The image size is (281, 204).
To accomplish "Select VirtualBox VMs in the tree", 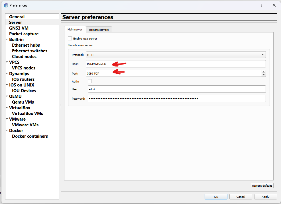I will (28, 114).
